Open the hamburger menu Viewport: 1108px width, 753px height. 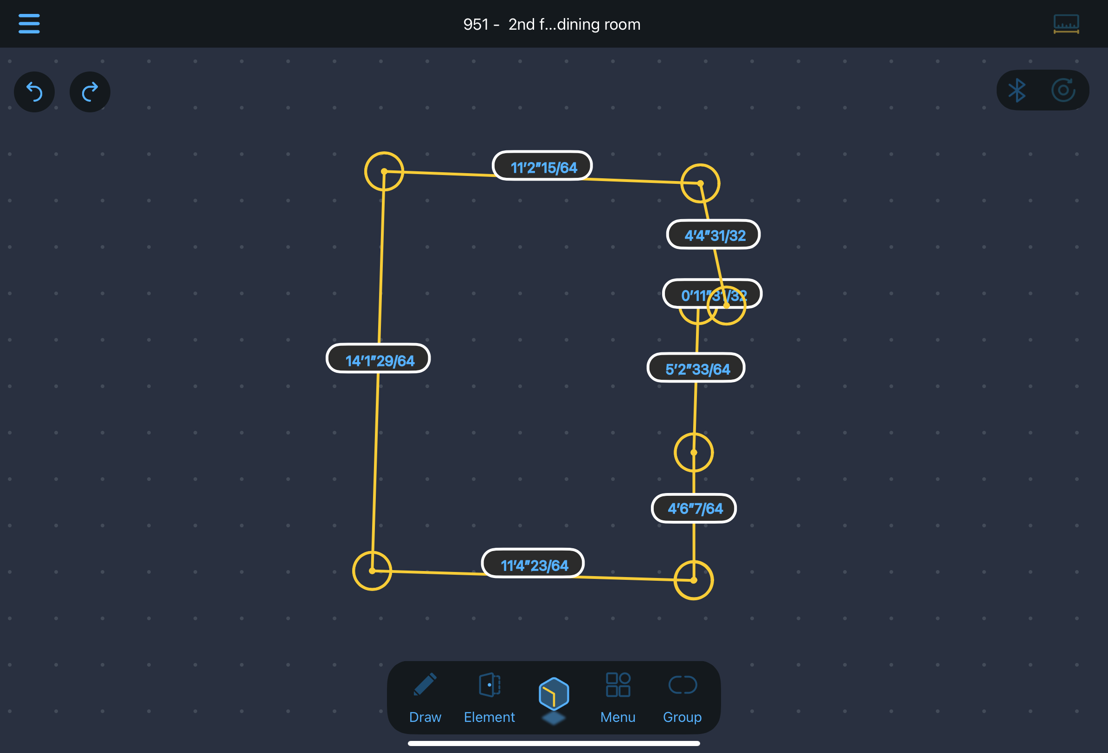pos(29,23)
